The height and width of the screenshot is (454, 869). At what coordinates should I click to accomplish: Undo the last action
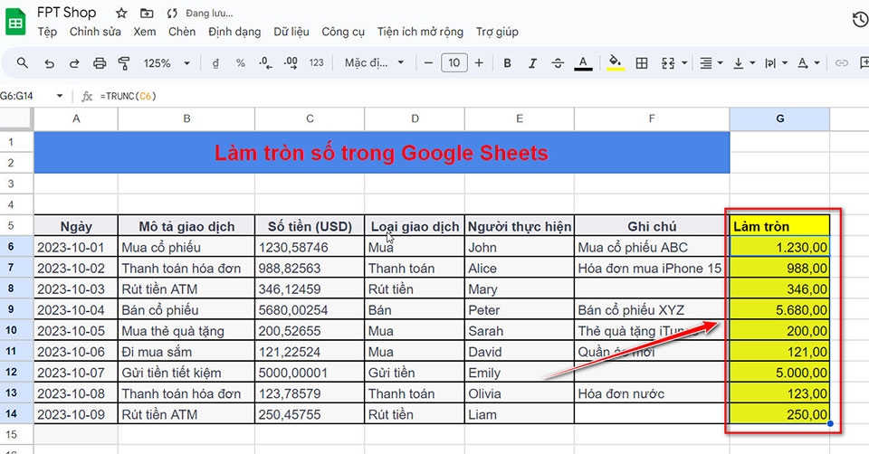49,63
